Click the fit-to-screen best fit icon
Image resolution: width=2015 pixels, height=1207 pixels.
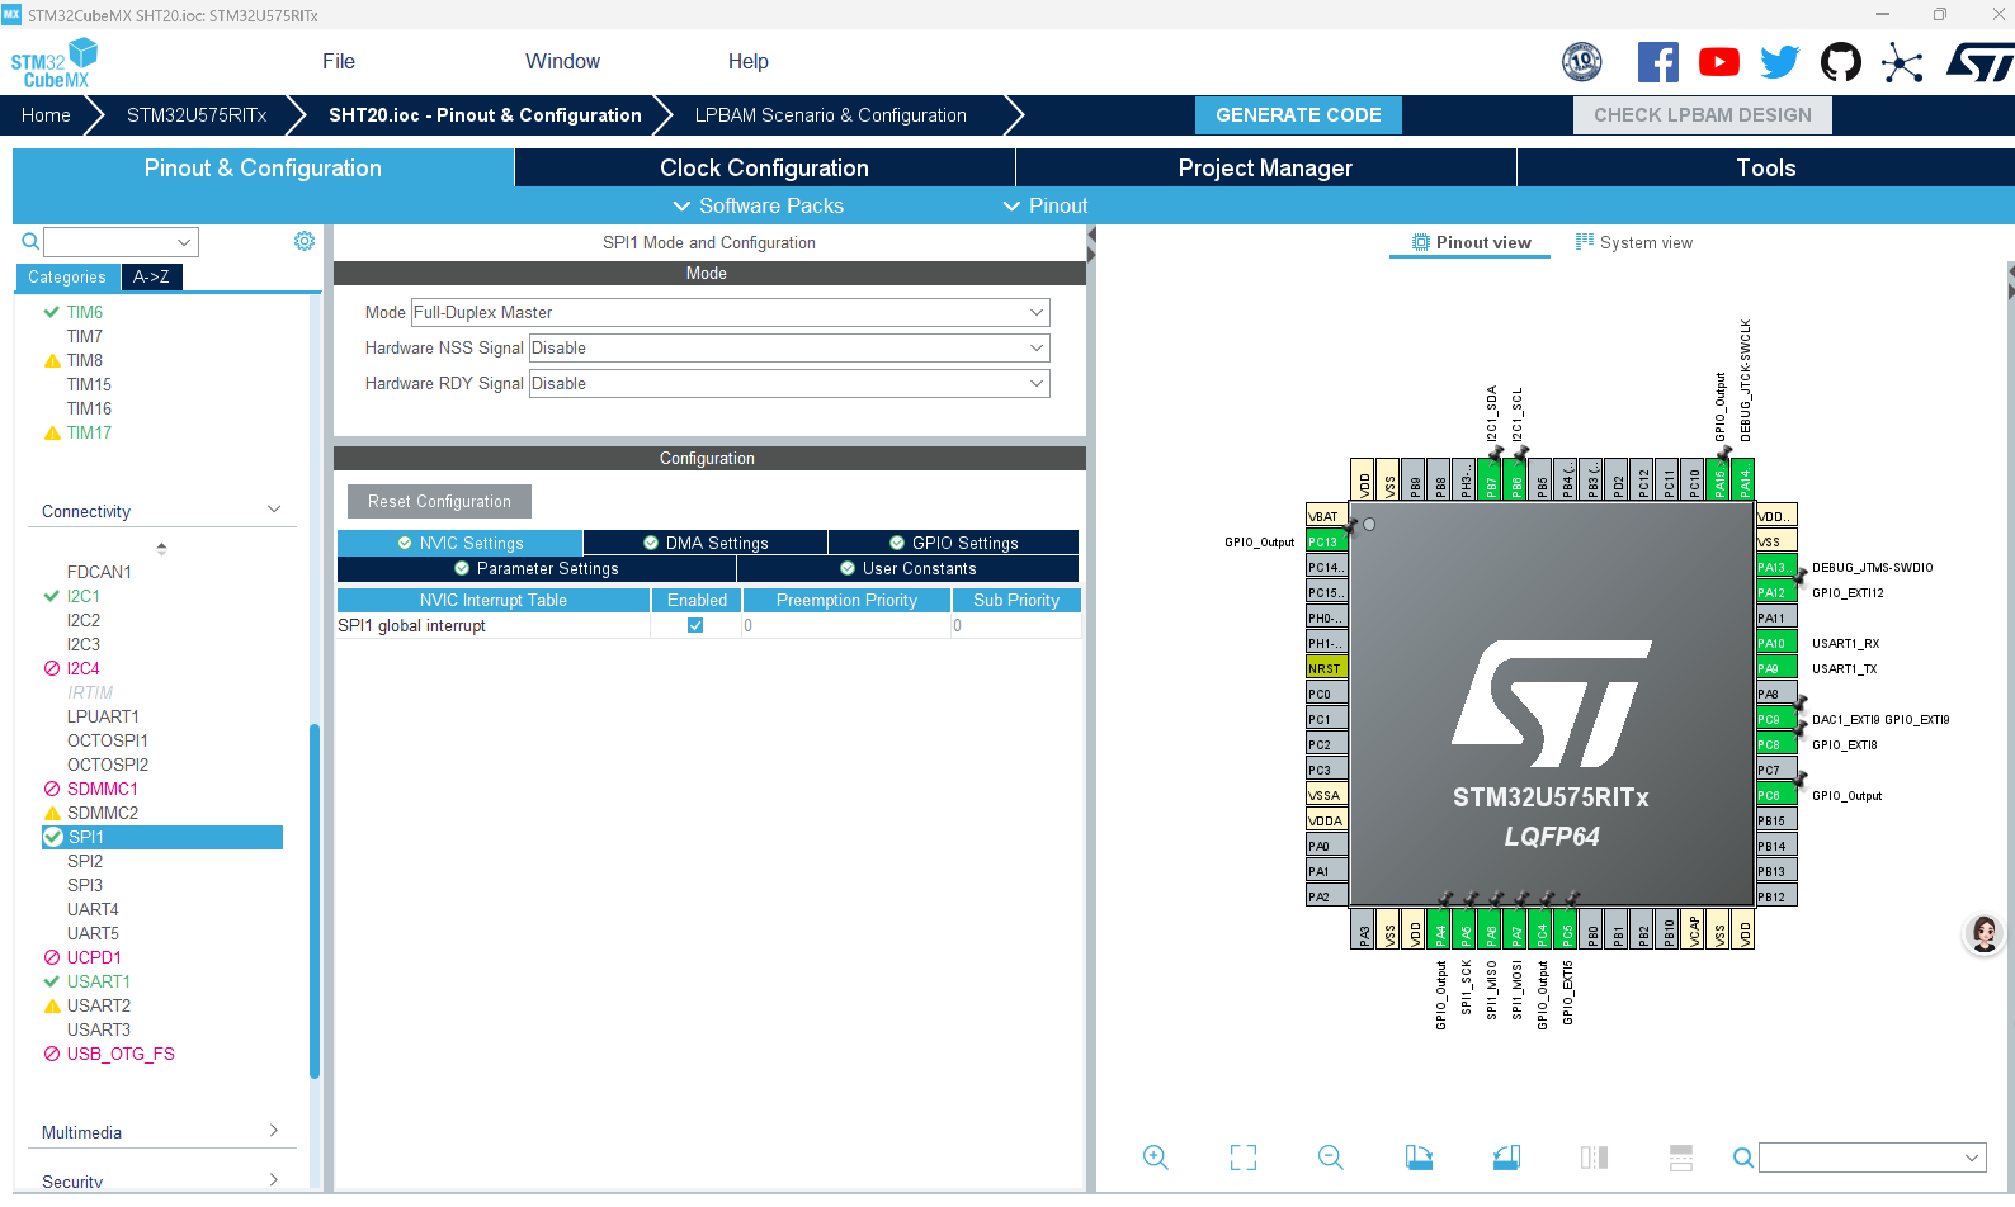click(1243, 1156)
